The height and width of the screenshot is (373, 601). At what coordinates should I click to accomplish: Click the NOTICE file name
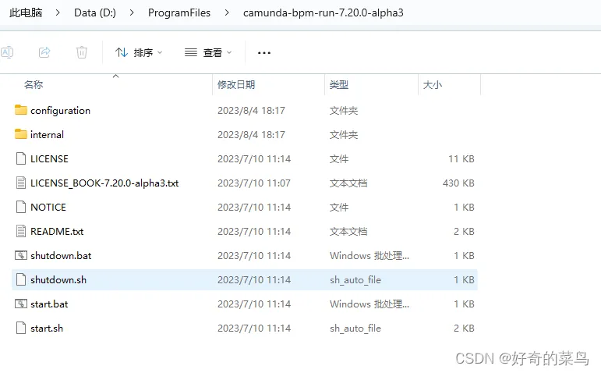coord(48,208)
